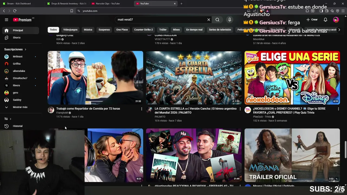Select the Todos filter chip

(x=53, y=30)
